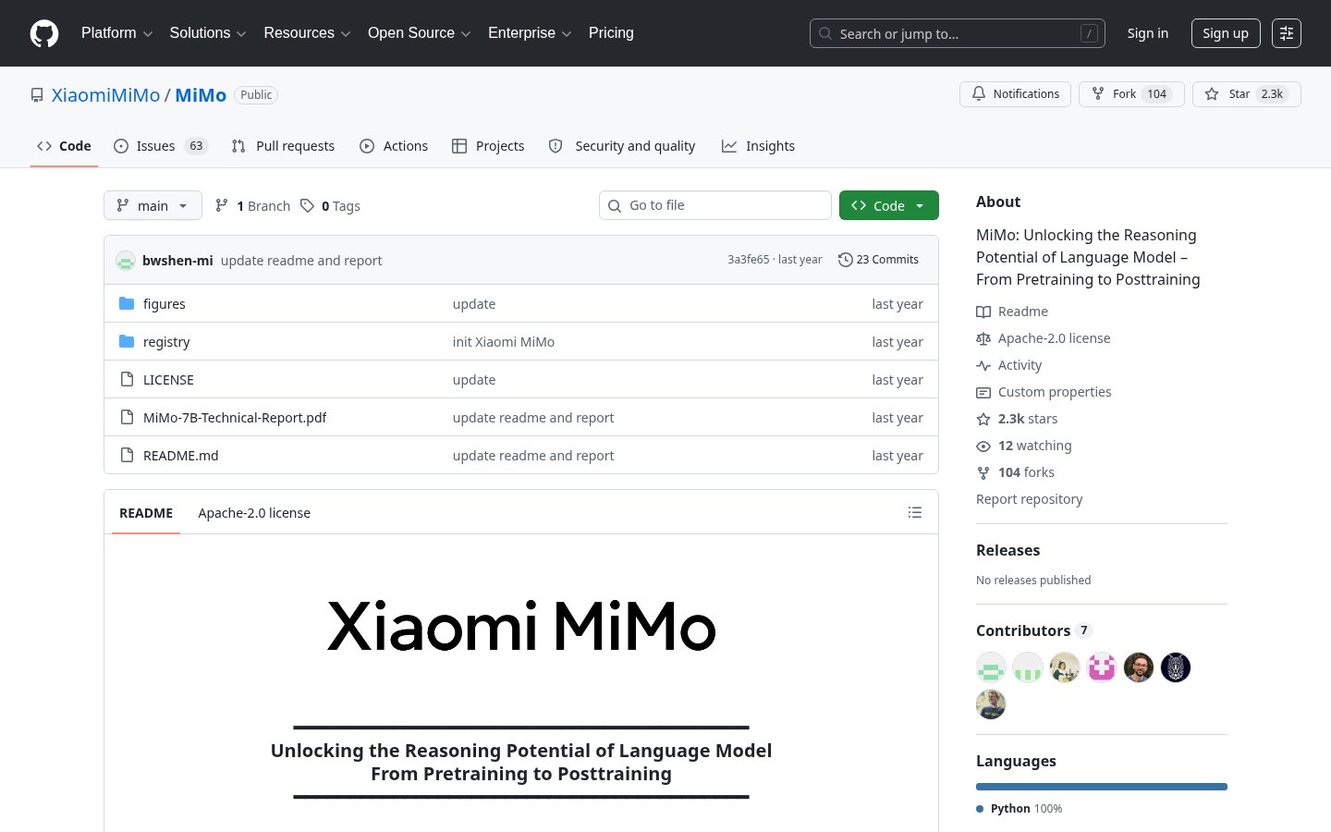Expand the Open Source menu
The height and width of the screenshot is (832, 1331).
tap(419, 33)
